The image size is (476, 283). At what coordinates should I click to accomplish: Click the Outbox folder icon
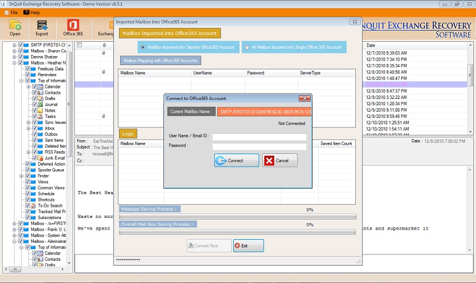point(40,134)
